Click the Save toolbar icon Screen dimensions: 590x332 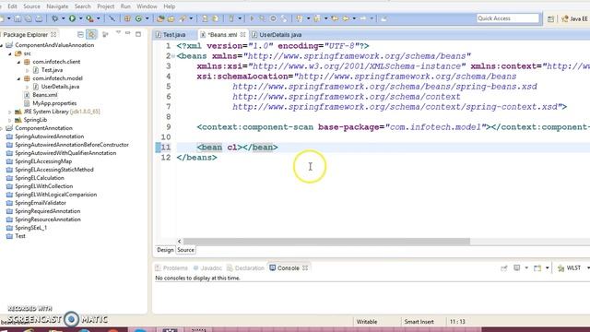18,18
